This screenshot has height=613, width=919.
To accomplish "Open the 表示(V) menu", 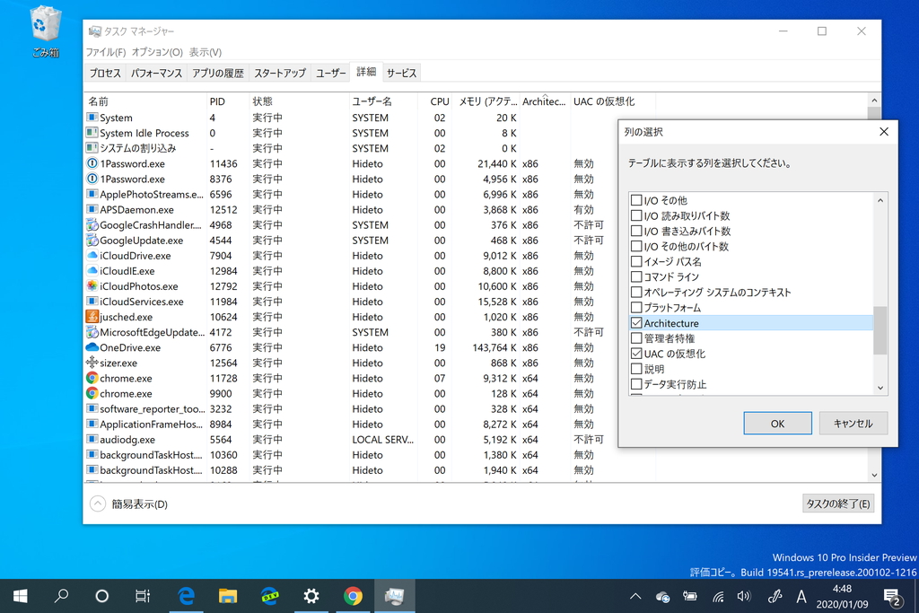I will [x=206, y=52].
